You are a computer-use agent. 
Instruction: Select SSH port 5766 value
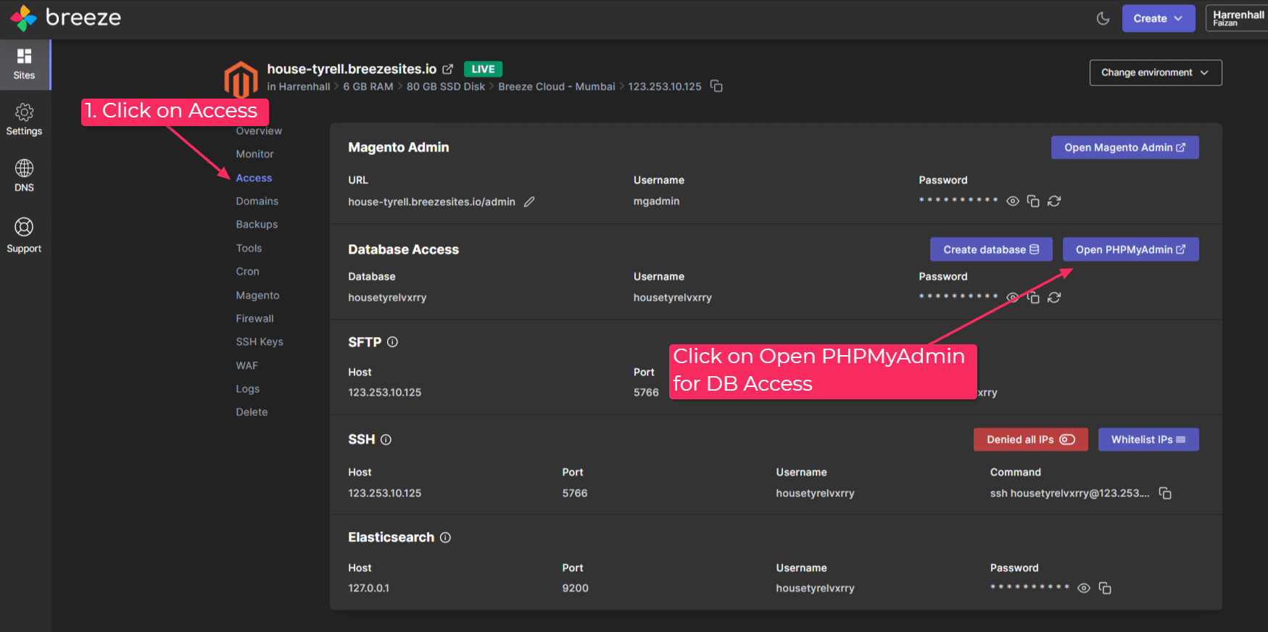click(575, 493)
